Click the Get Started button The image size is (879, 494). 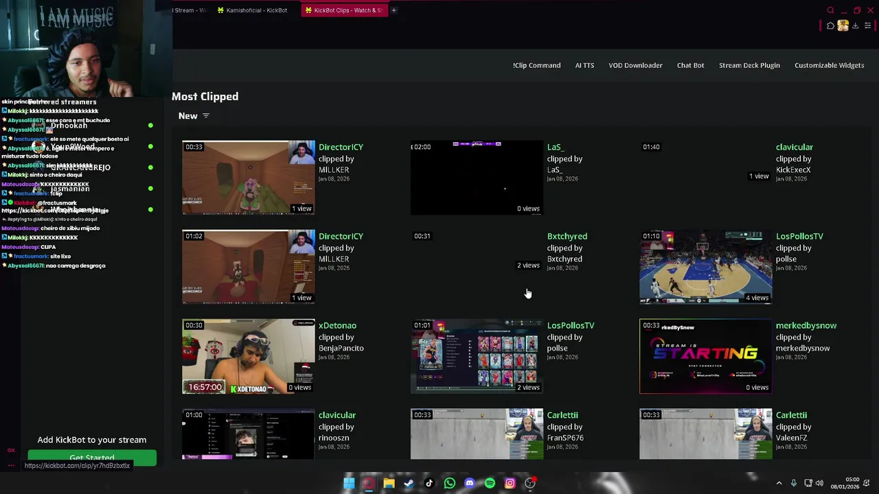[x=92, y=458]
